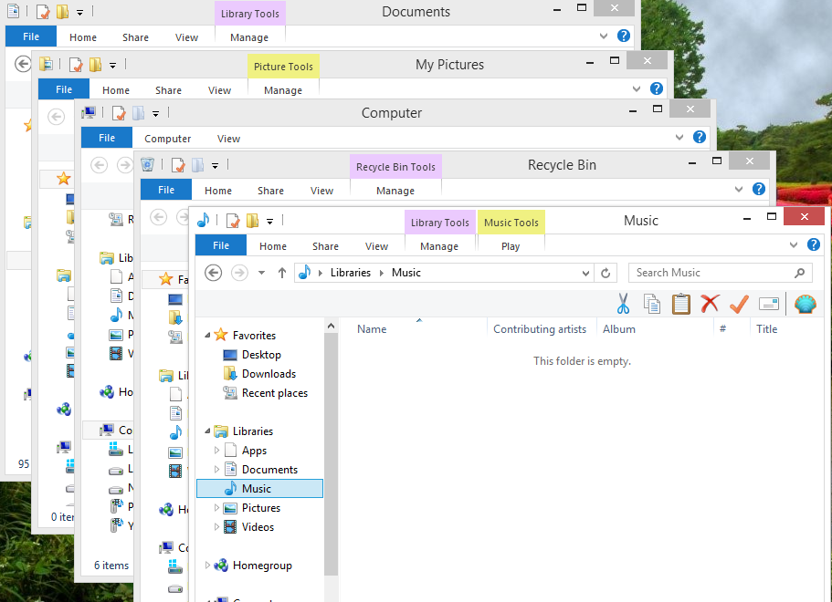The image size is (832, 602).
Task: Select the Cut (scissors) tool in Music toolbar
Action: pos(623,304)
